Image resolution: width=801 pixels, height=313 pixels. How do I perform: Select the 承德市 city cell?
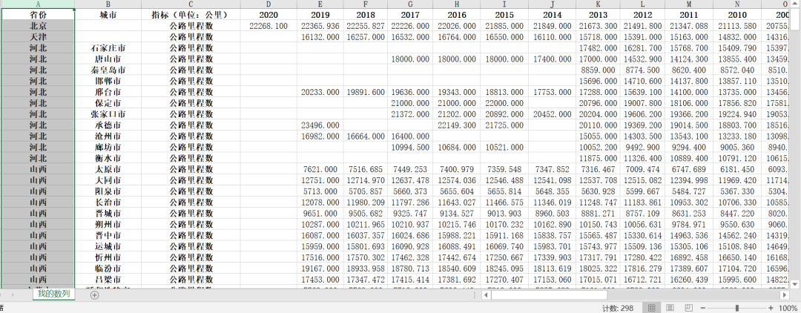click(x=108, y=125)
